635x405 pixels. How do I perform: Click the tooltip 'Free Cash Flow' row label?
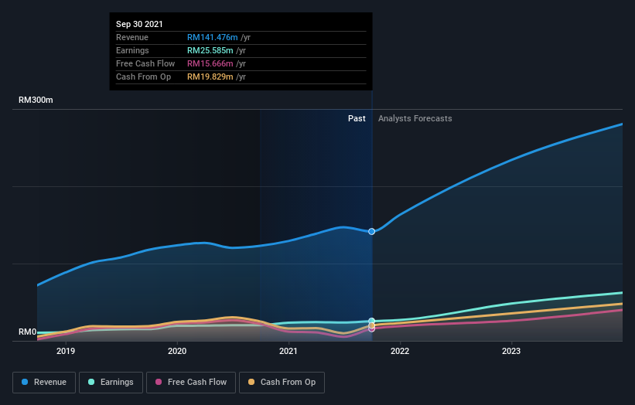[x=145, y=63]
